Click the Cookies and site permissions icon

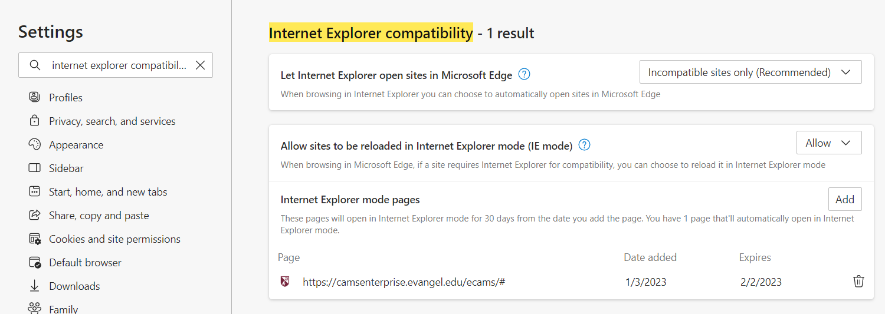[x=35, y=239]
